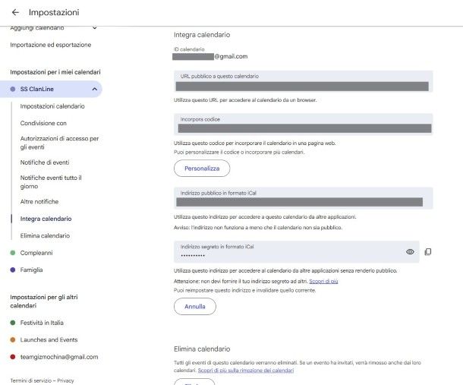Collapse the SS ClanLine calendar section
This screenshot has height=385, width=463.
click(94, 90)
